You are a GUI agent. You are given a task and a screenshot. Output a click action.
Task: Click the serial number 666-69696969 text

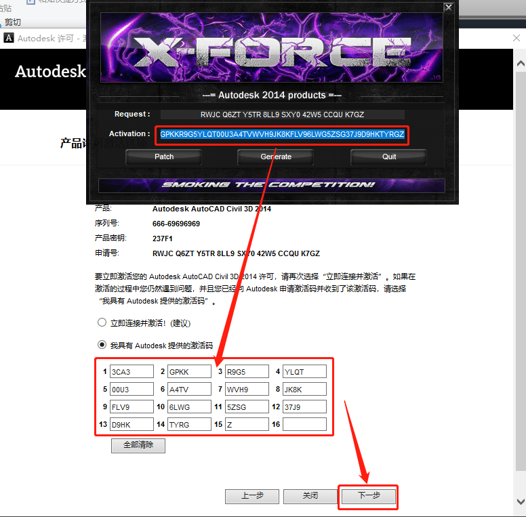click(176, 224)
